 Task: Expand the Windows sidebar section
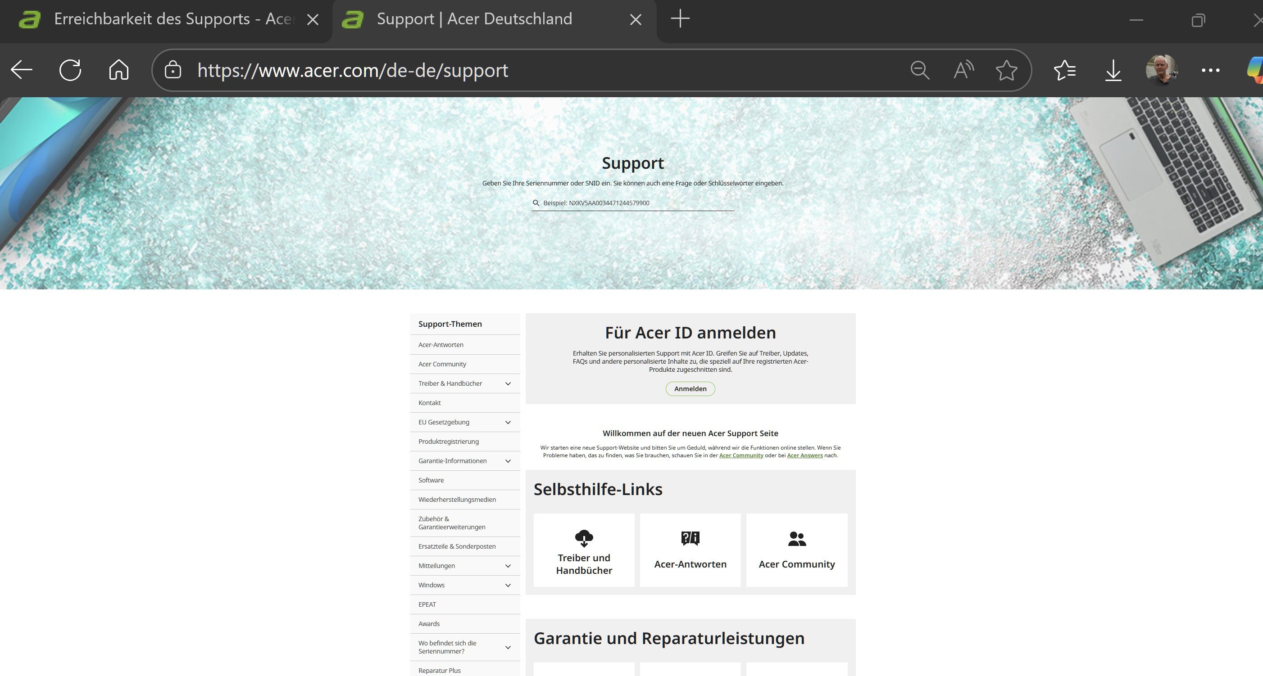pos(508,586)
